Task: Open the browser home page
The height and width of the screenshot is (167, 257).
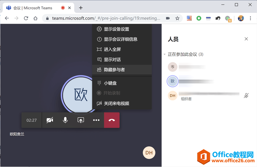Action: (35, 18)
